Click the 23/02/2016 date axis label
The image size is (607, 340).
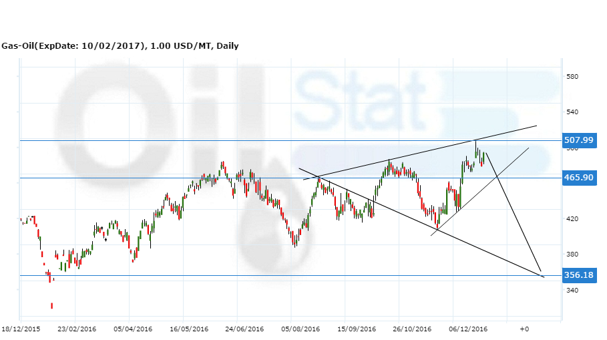point(75,329)
